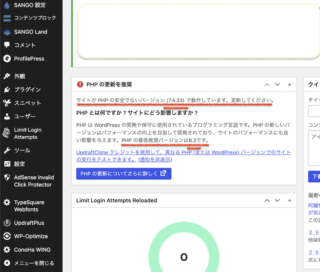Click the ツール wrench icon
Screen dimensions: 320x272
(x=7, y=150)
